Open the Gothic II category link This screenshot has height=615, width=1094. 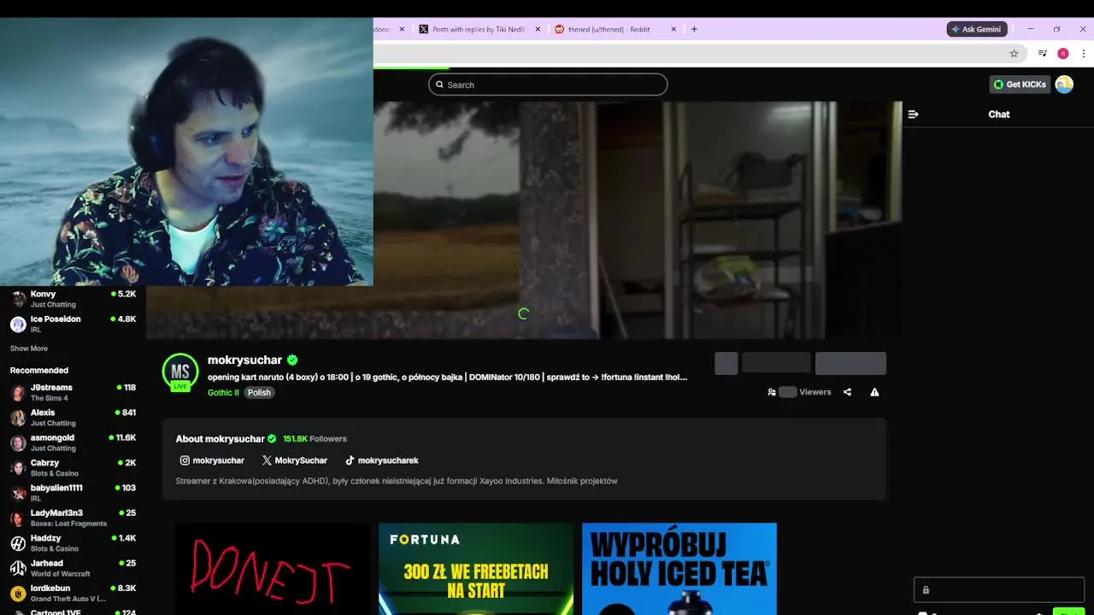point(223,393)
